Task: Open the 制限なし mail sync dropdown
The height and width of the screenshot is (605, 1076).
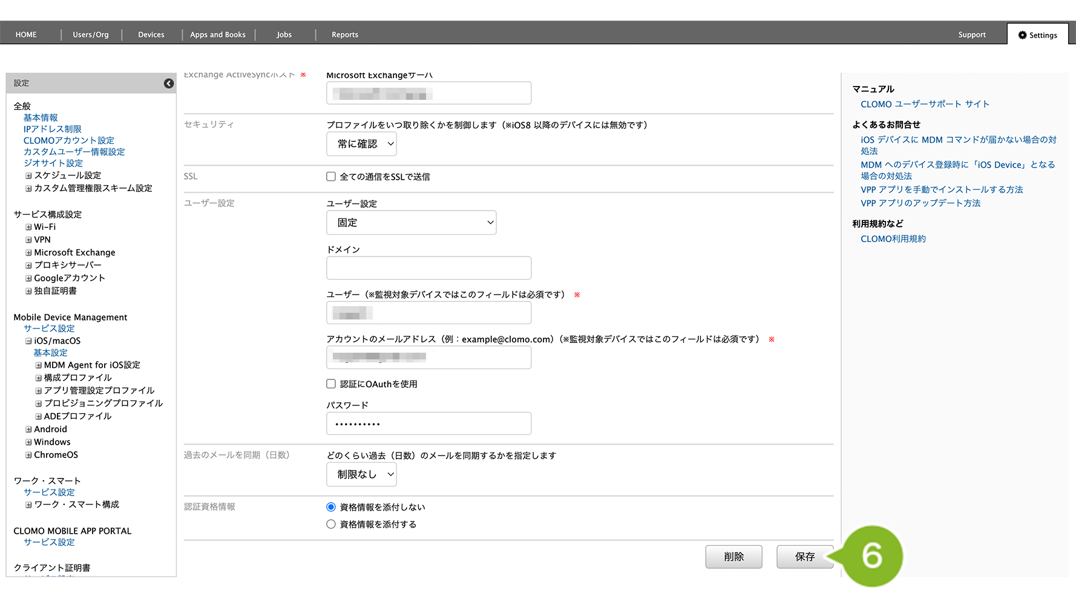Action: click(x=361, y=474)
